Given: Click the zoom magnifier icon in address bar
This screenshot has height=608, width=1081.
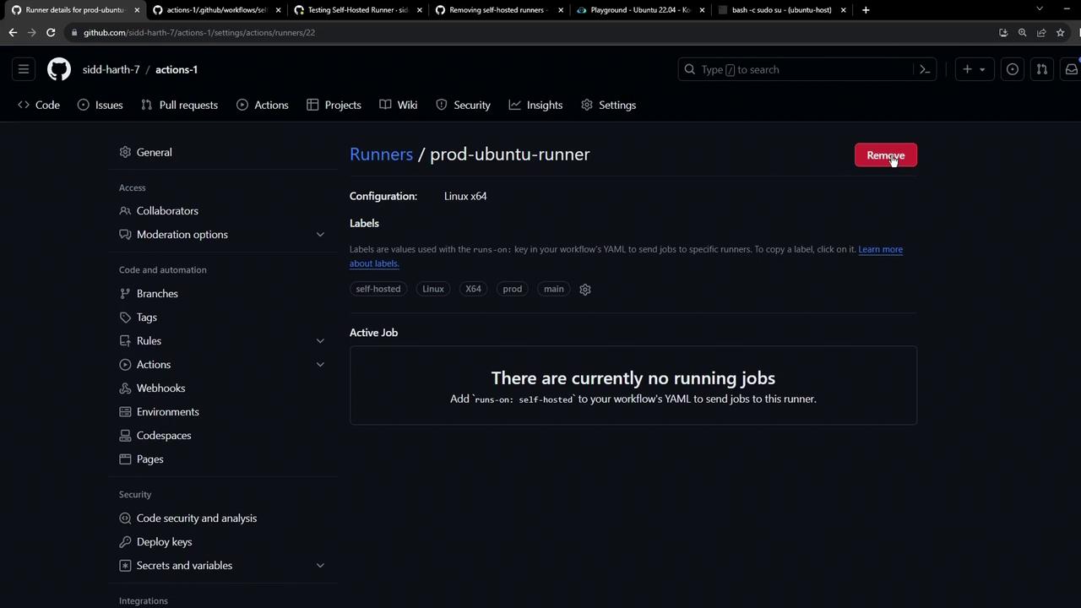Looking at the screenshot, I should click(1022, 32).
